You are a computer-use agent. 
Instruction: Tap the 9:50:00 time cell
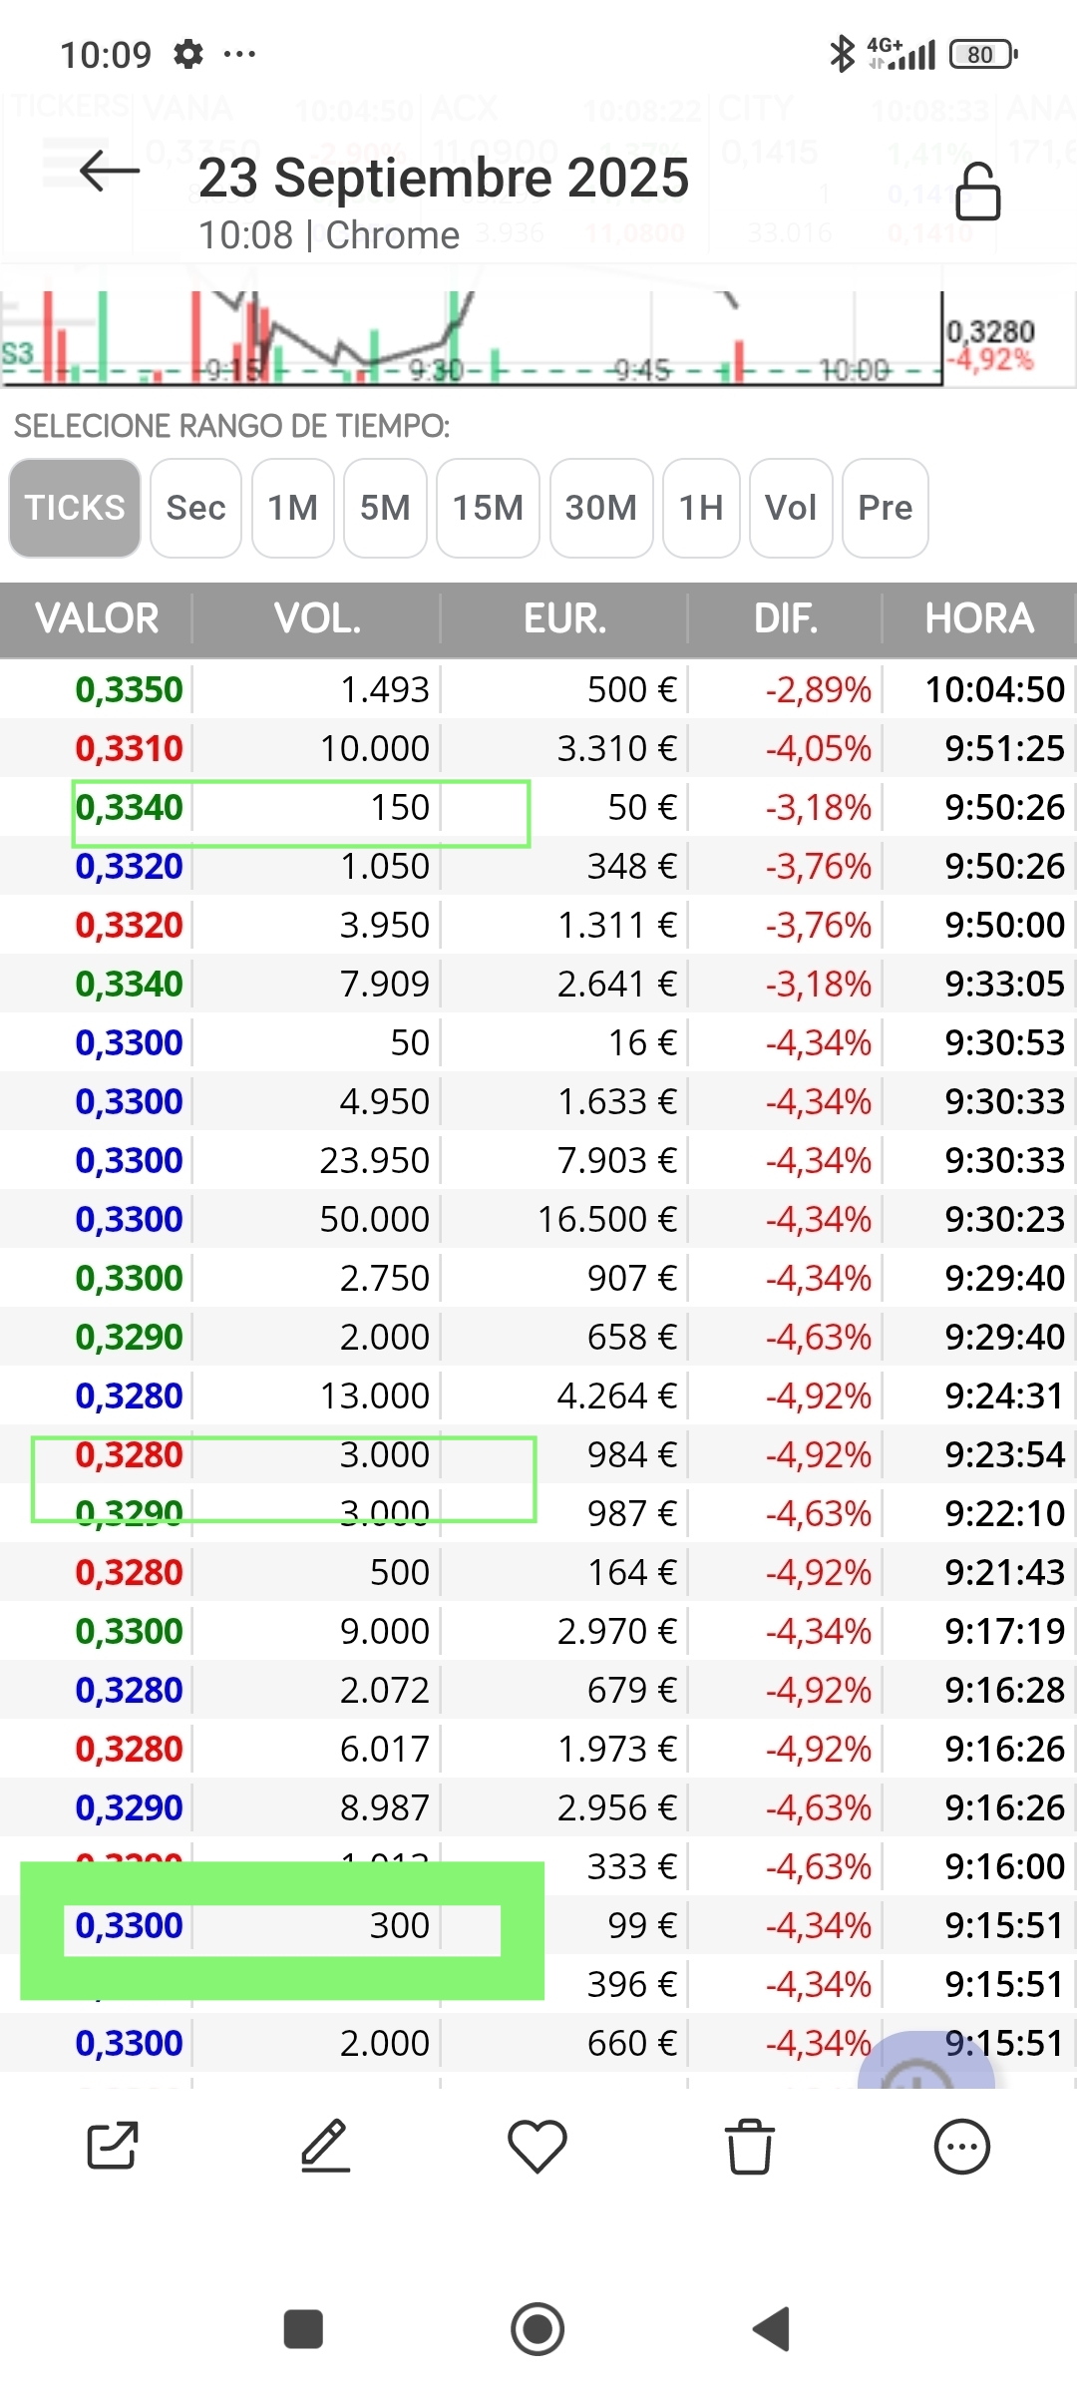point(1005,925)
